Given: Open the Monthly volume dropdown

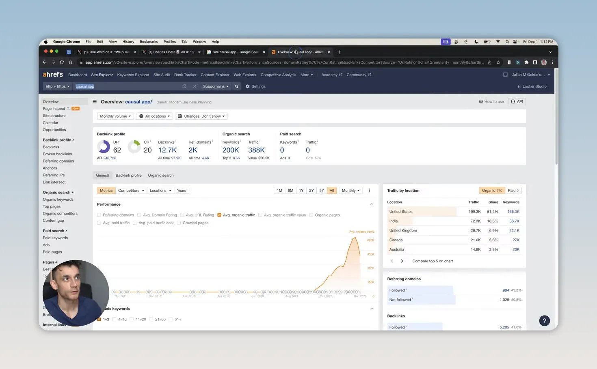Looking at the screenshot, I should (115, 116).
